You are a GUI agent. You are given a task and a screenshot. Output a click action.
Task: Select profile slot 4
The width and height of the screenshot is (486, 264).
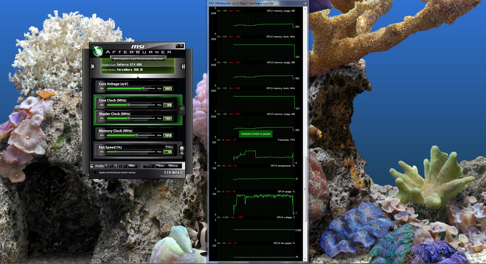(x=121, y=166)
